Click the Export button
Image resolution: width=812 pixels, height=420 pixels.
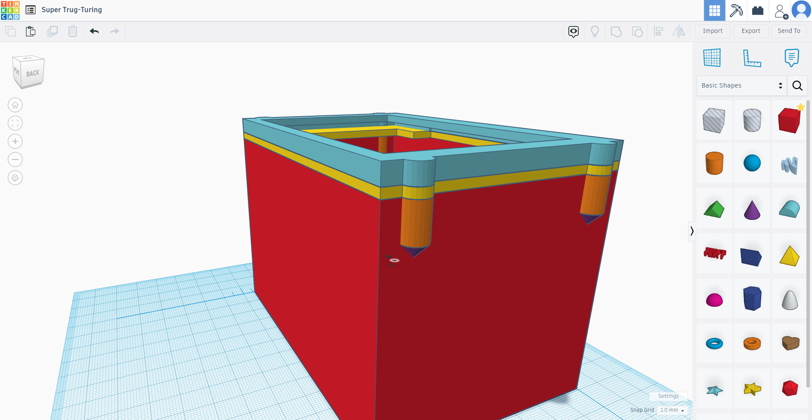750,31
